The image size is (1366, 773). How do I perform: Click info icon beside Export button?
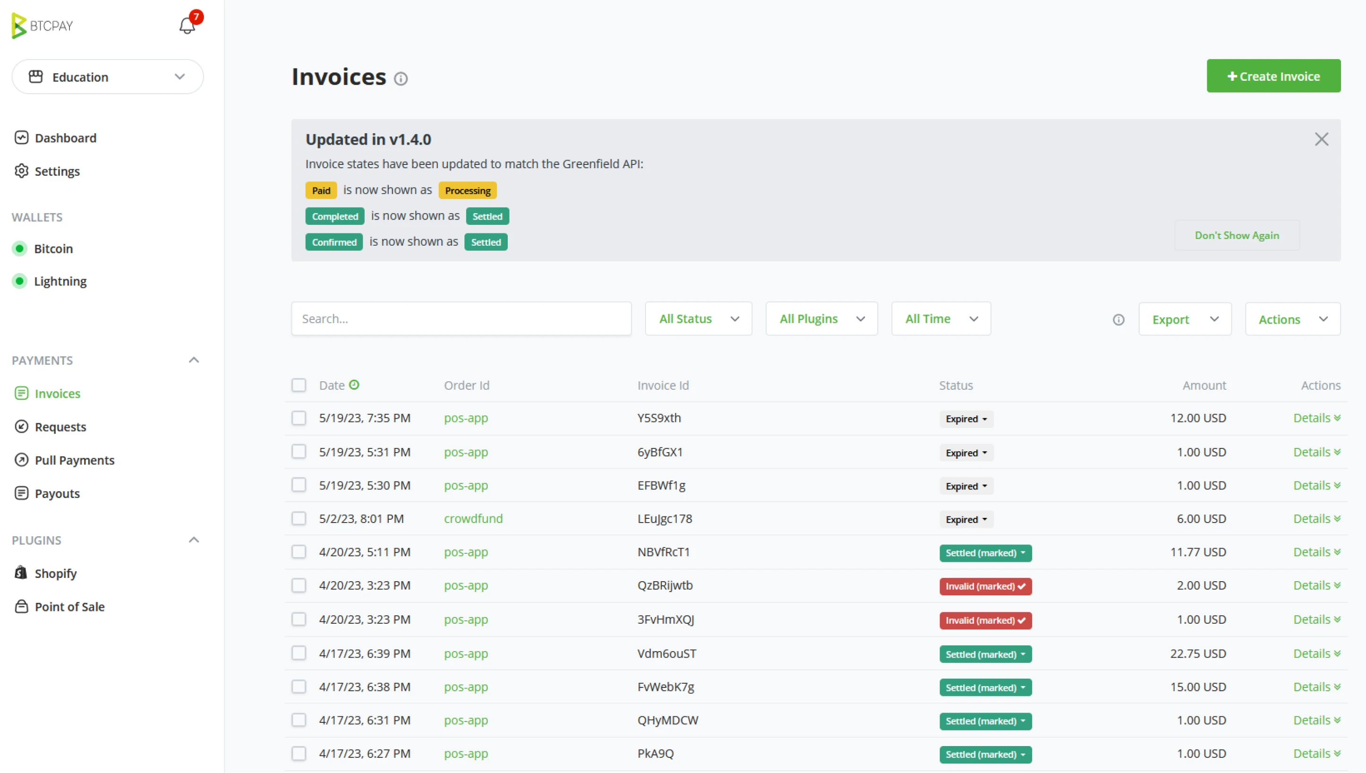tap(1118, 319)
